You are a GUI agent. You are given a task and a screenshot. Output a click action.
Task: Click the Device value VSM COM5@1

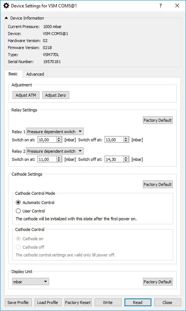[56, 34]
